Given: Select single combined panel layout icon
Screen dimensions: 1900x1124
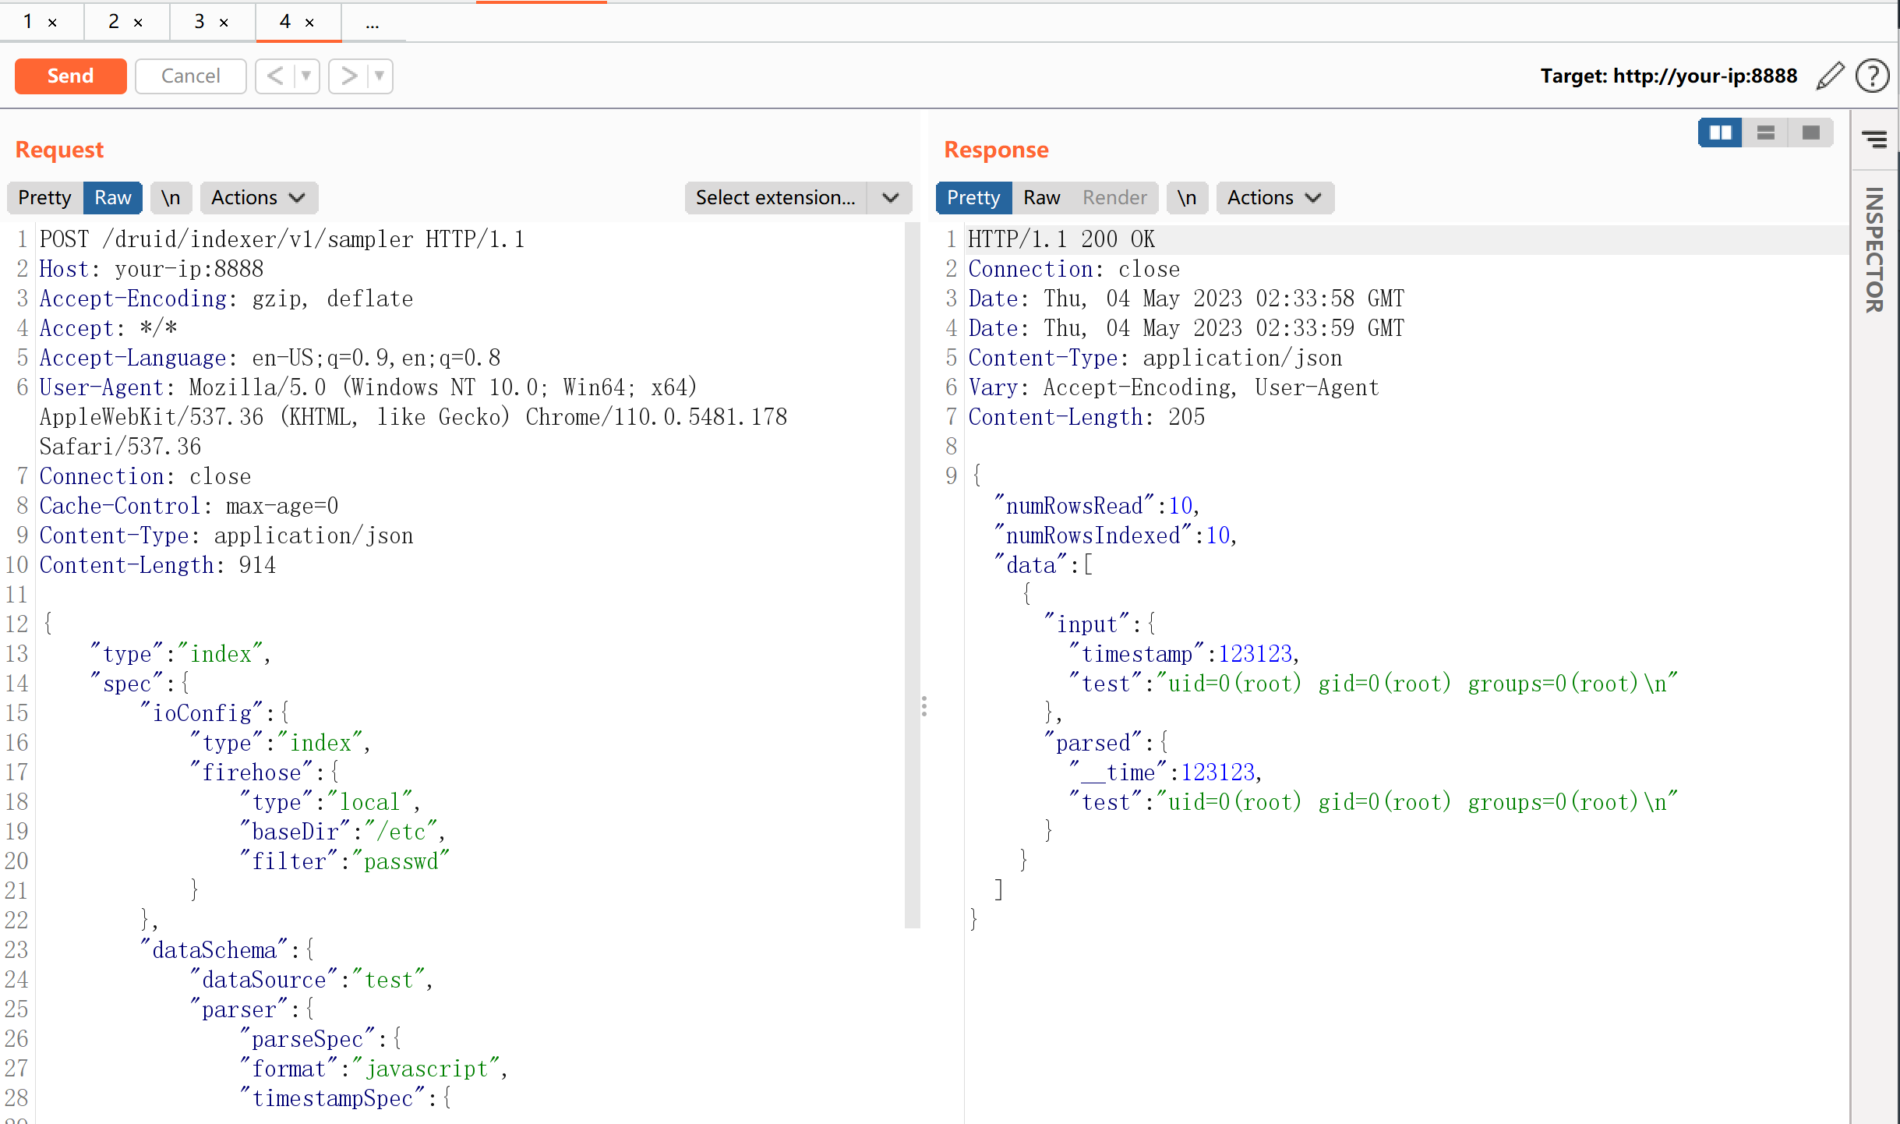Looking at the screenshot, I should click(x=1810, y=133).
